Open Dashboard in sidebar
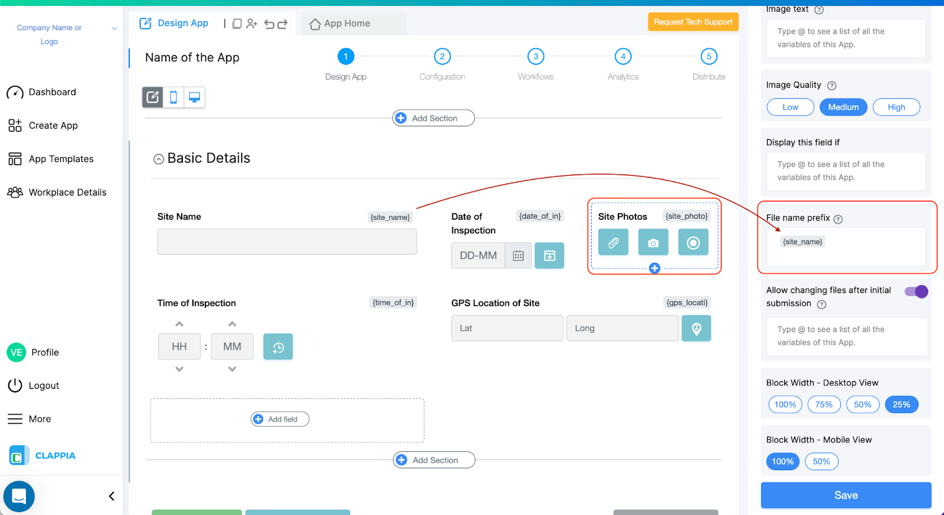The image size is (944, 515). coord(41,93)
